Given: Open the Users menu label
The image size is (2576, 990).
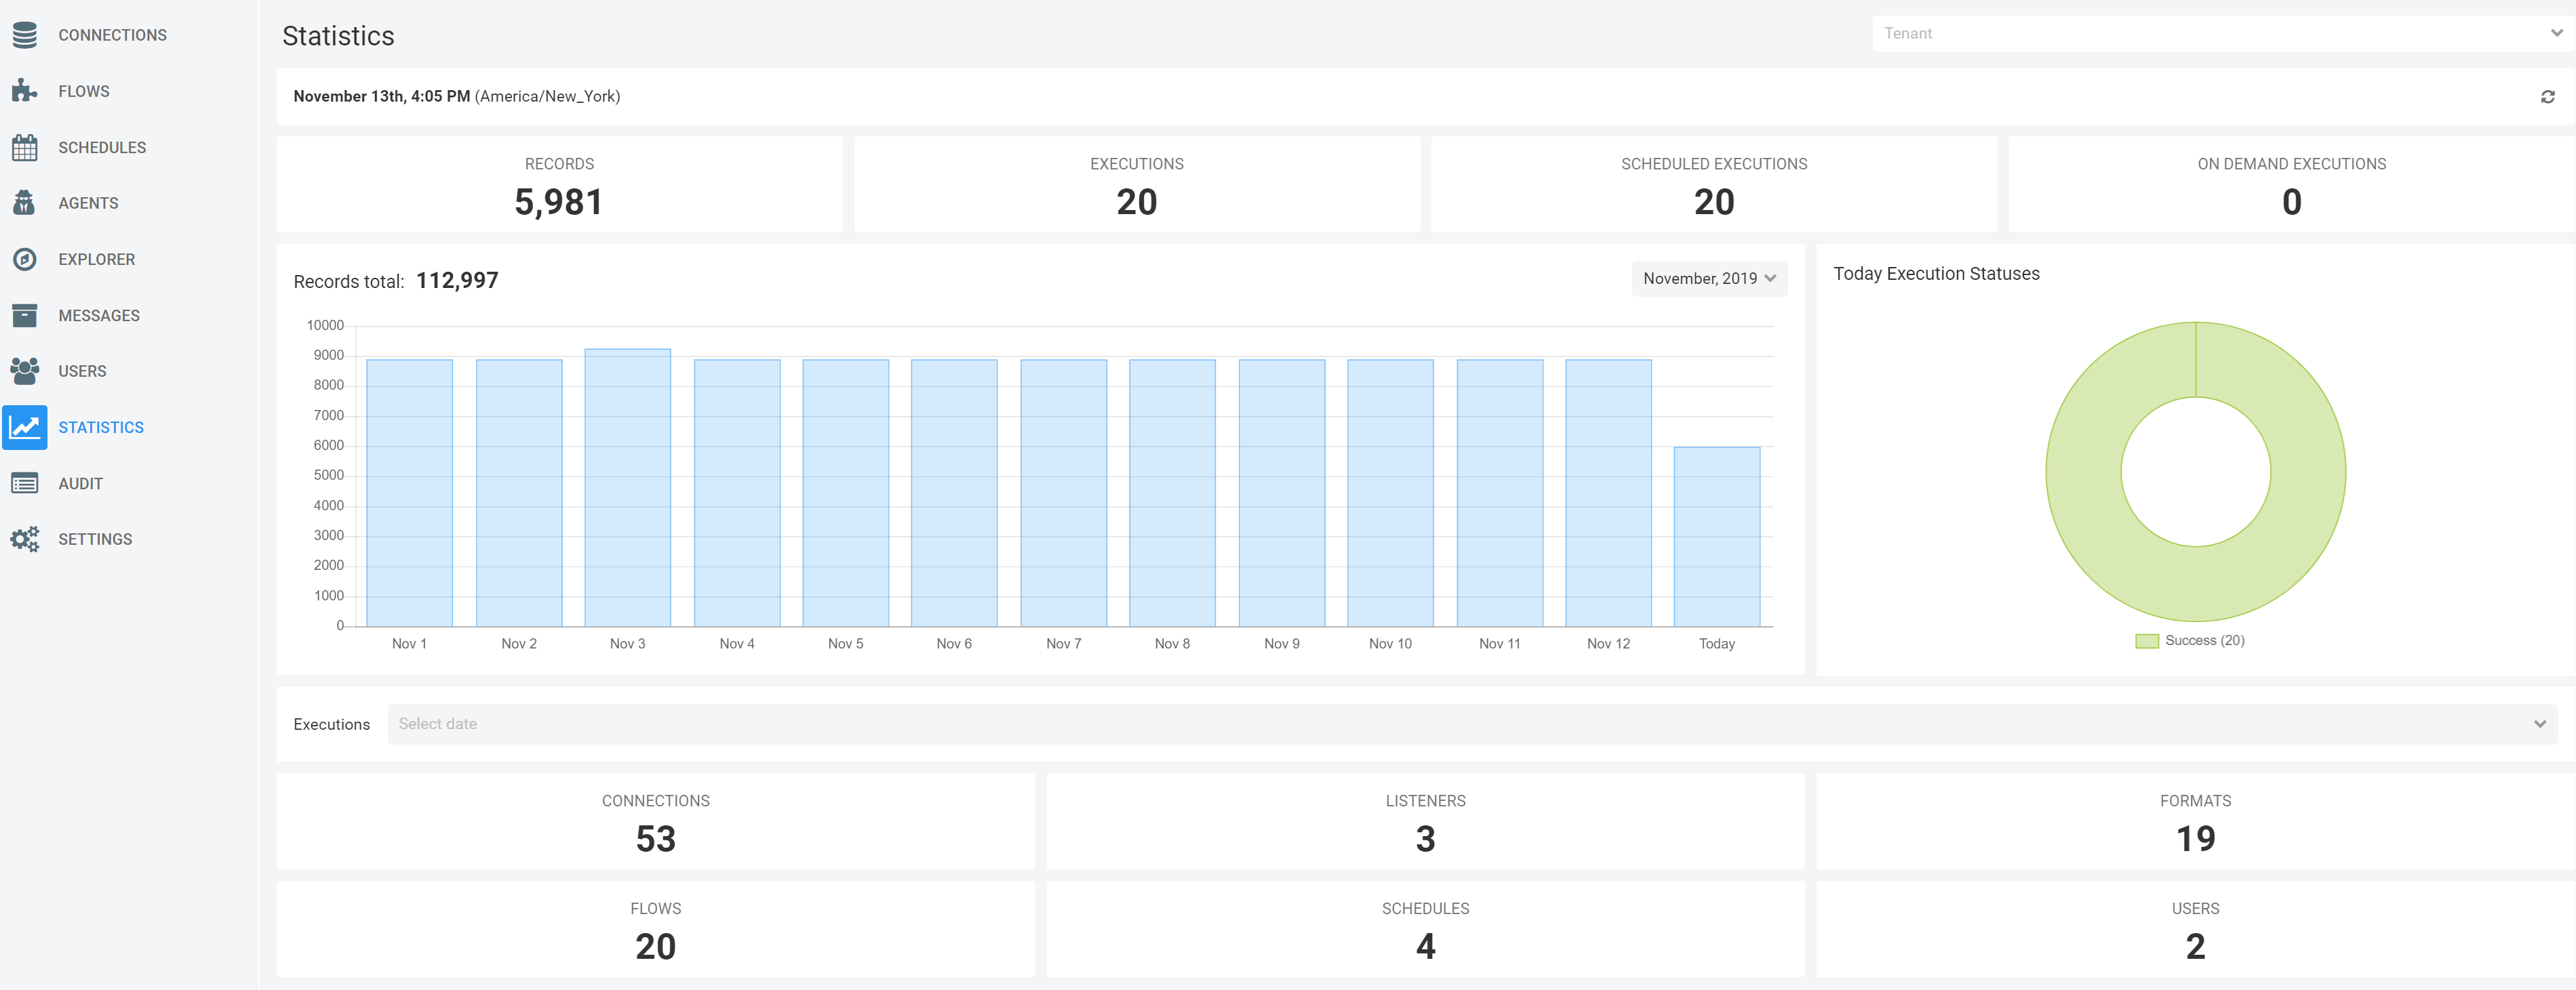Looking at the screenshot, I should 82,371.
